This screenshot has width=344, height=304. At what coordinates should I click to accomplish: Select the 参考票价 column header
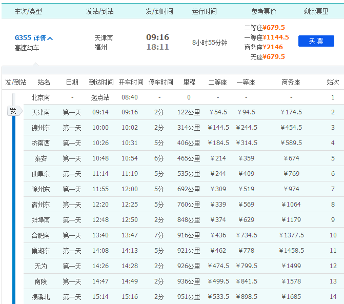[x=264, y=11]
